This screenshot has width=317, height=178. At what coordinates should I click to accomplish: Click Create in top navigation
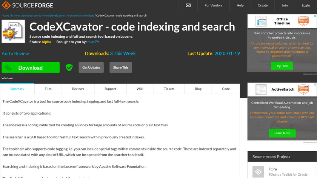click(263, 5)
